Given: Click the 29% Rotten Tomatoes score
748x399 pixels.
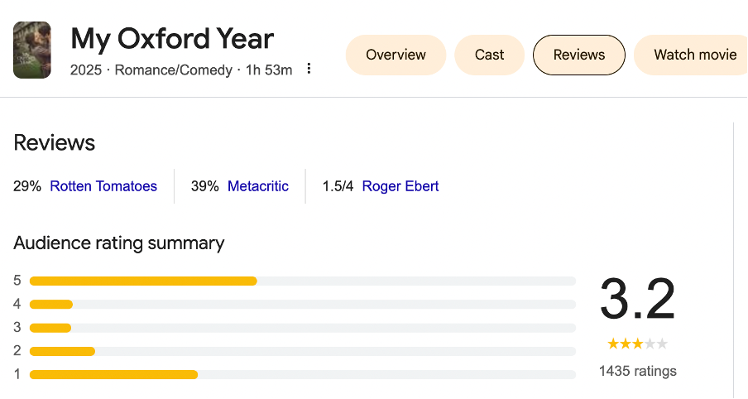Looking at the screenshot, I should click(27, 186).
